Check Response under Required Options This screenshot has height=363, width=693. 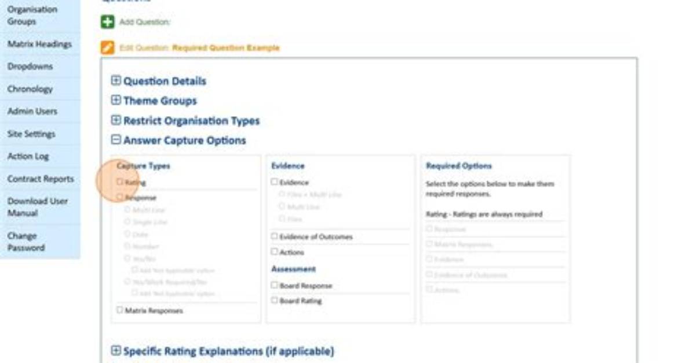(x=429, y=229)
